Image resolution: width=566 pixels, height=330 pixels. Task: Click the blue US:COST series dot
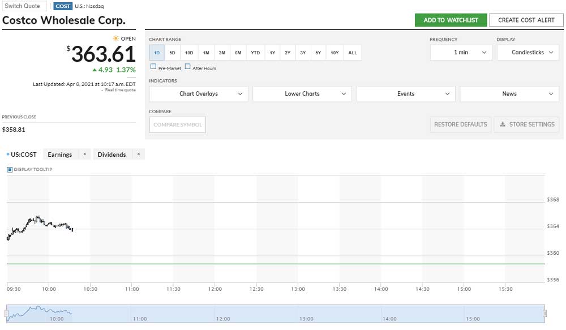coord(8,154)
